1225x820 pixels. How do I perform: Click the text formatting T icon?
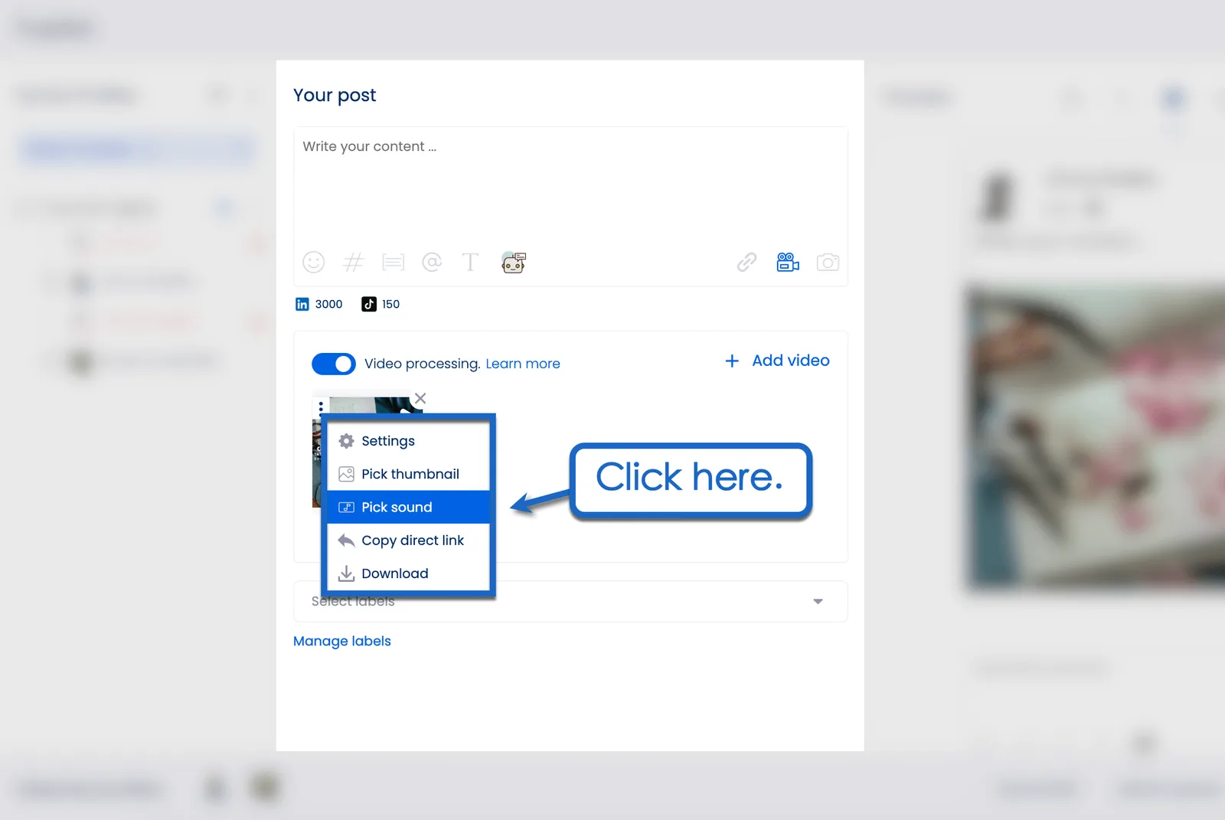click(x=470, y=263)
